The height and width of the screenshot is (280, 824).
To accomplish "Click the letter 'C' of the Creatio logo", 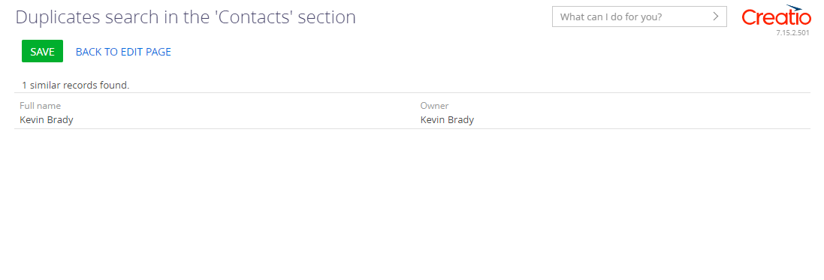I will click(749, 18).
